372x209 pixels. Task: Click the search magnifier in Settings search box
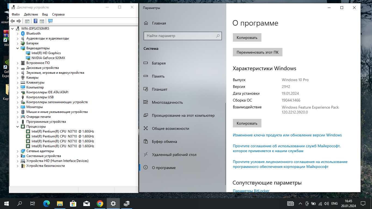point(218,36)
